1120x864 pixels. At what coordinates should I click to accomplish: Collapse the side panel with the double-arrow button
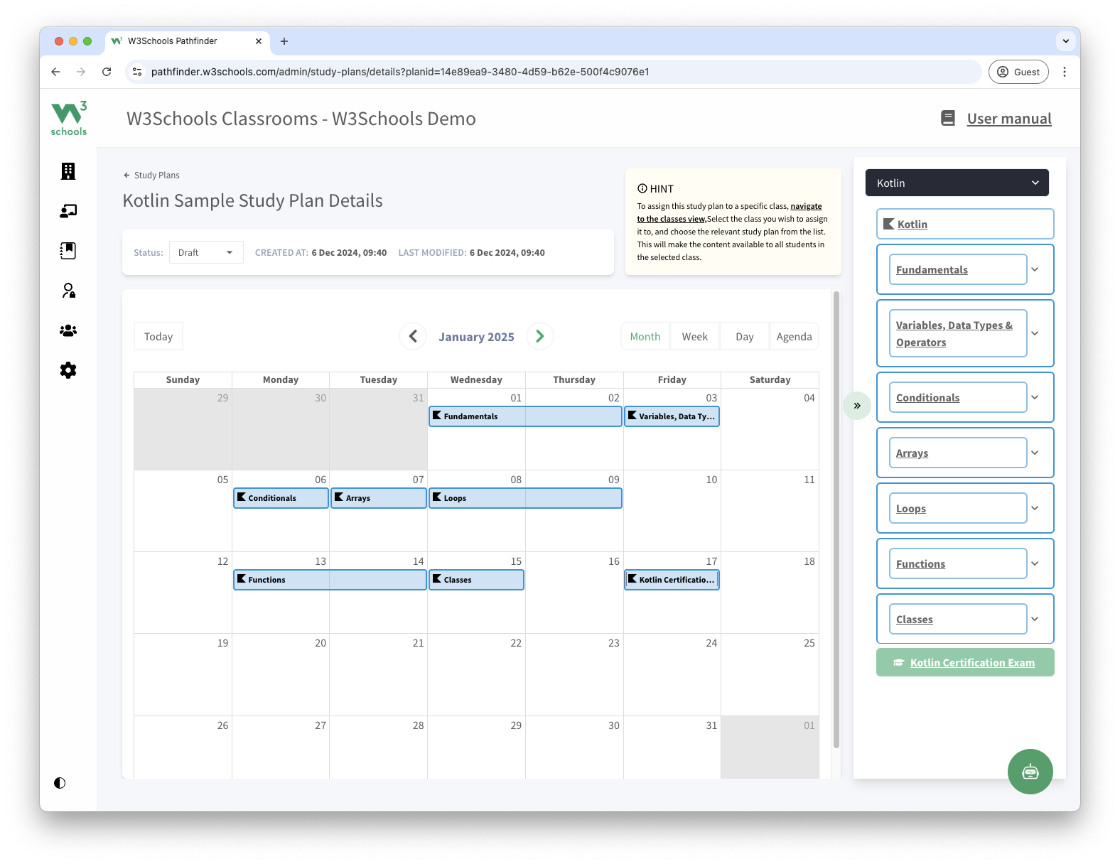click(857, 406)
